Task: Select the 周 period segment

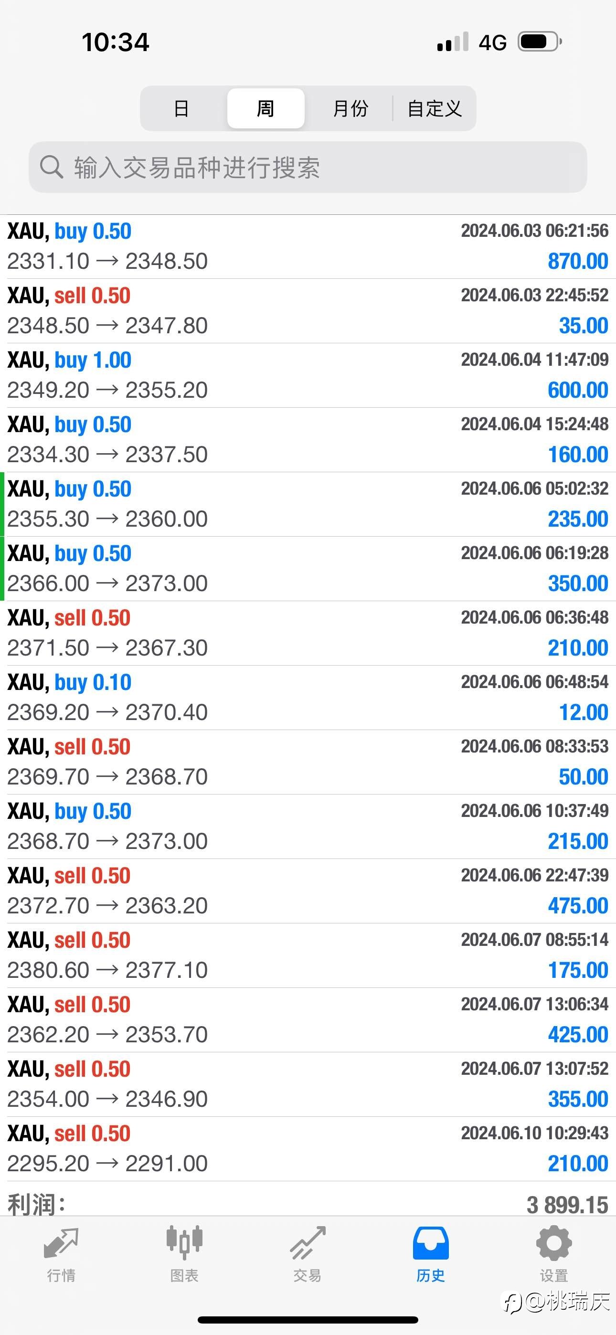Action: [x=266, y=108]
